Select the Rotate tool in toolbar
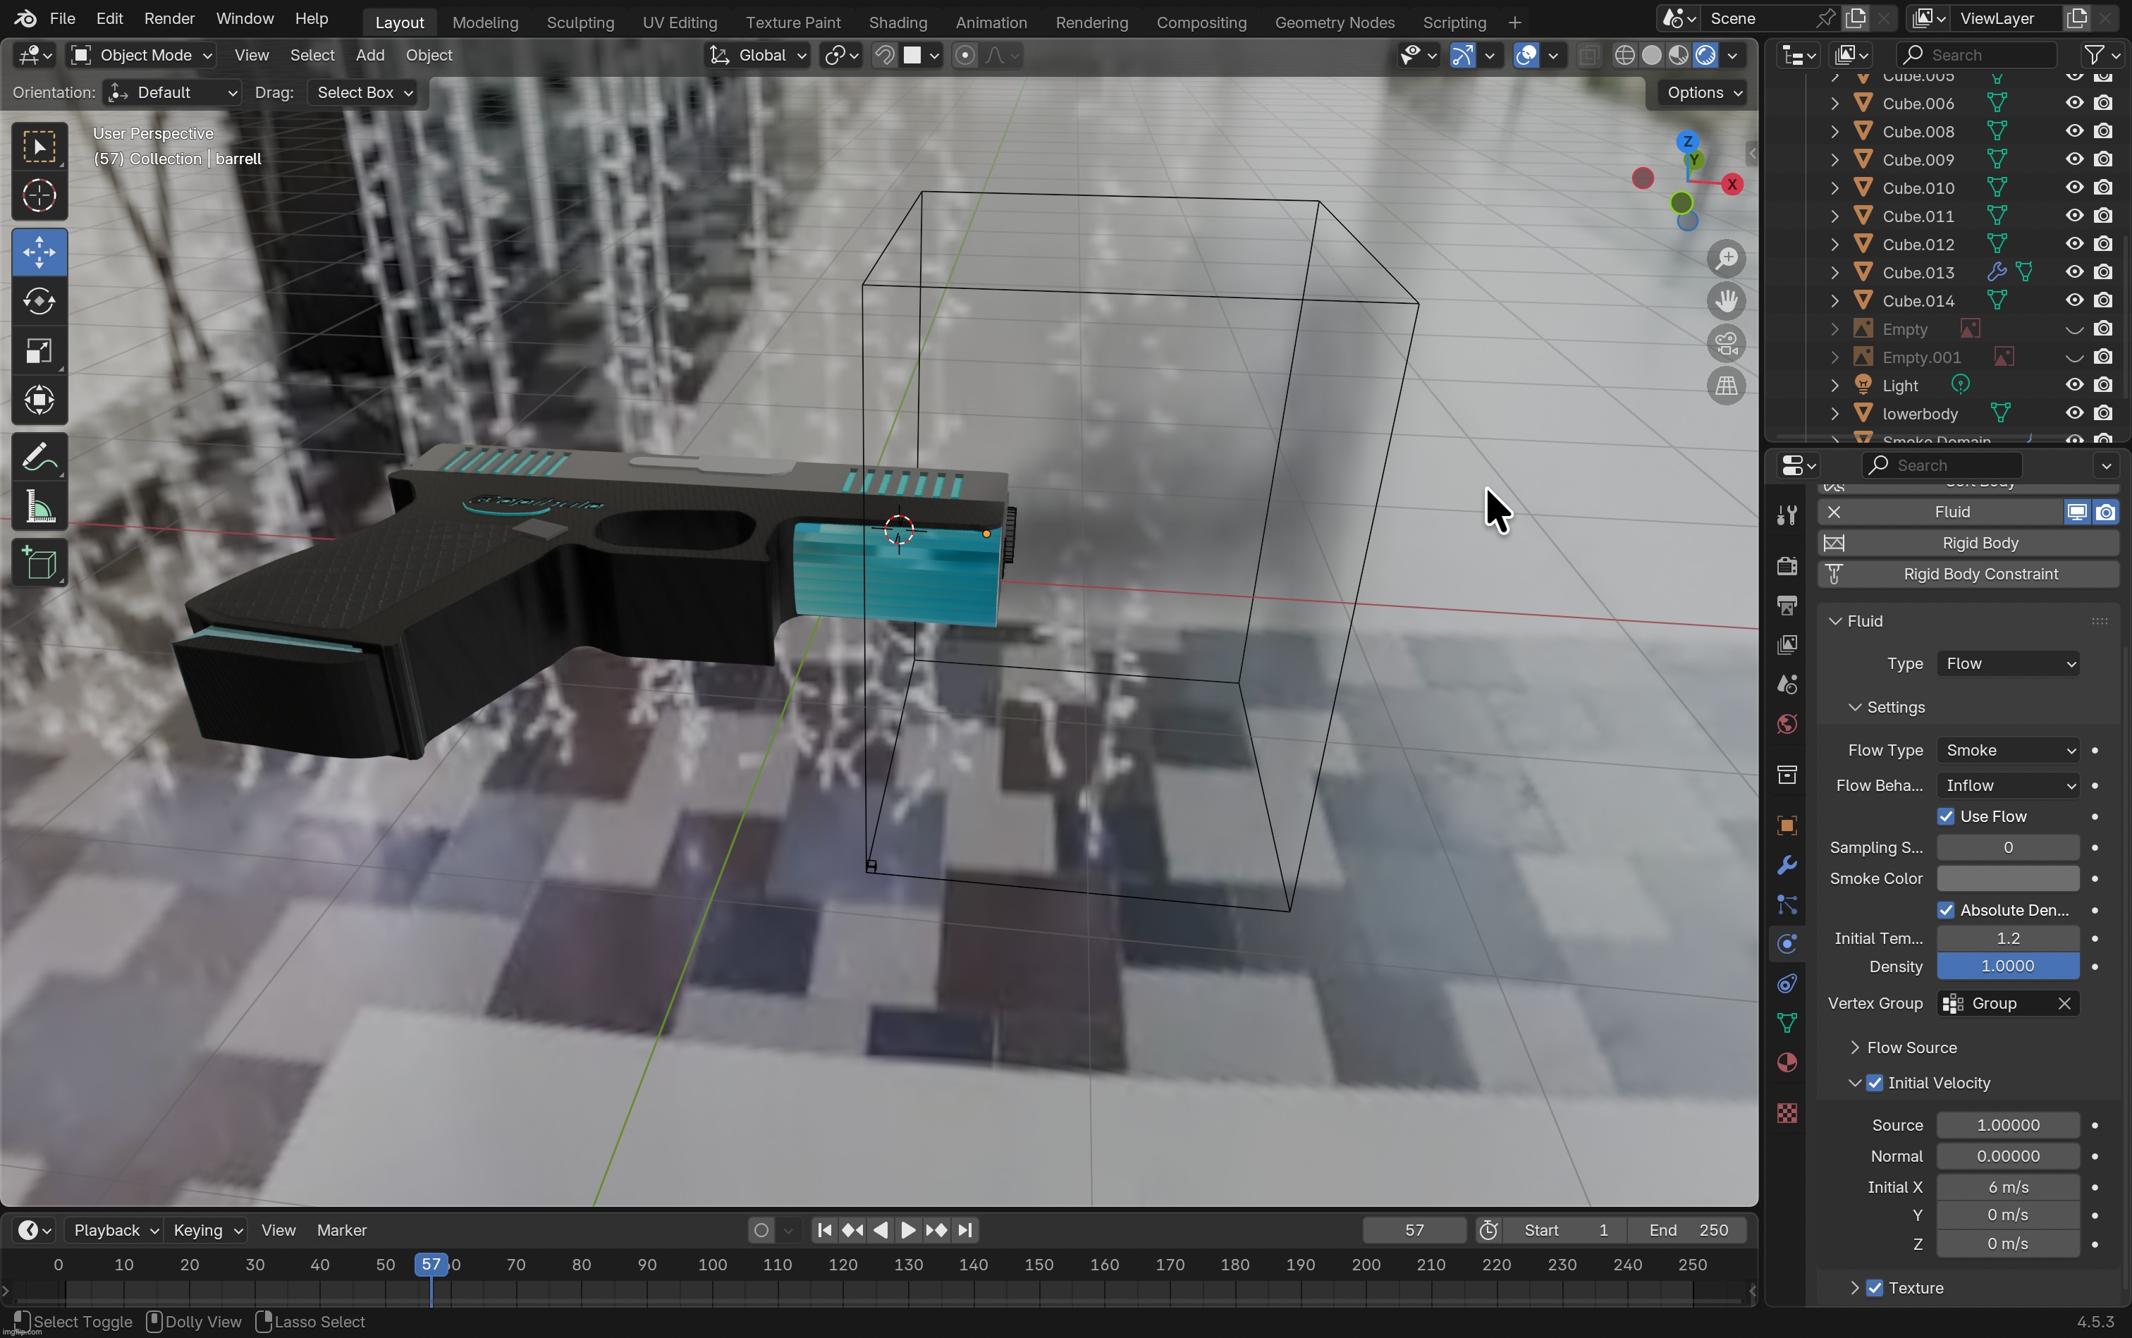2132x1338 pixels. point(39,302)
